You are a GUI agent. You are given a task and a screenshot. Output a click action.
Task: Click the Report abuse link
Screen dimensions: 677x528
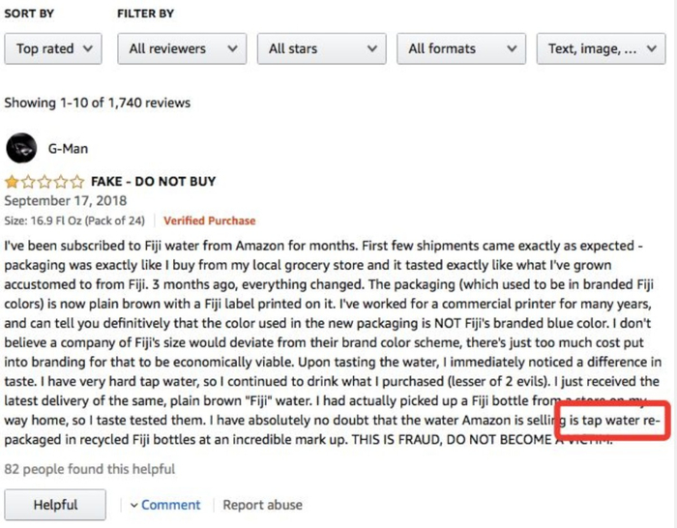pos(262,505)
